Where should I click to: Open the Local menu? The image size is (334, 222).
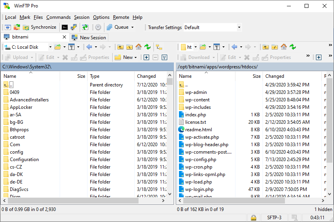pyautogui.click(x=11, y=17)
